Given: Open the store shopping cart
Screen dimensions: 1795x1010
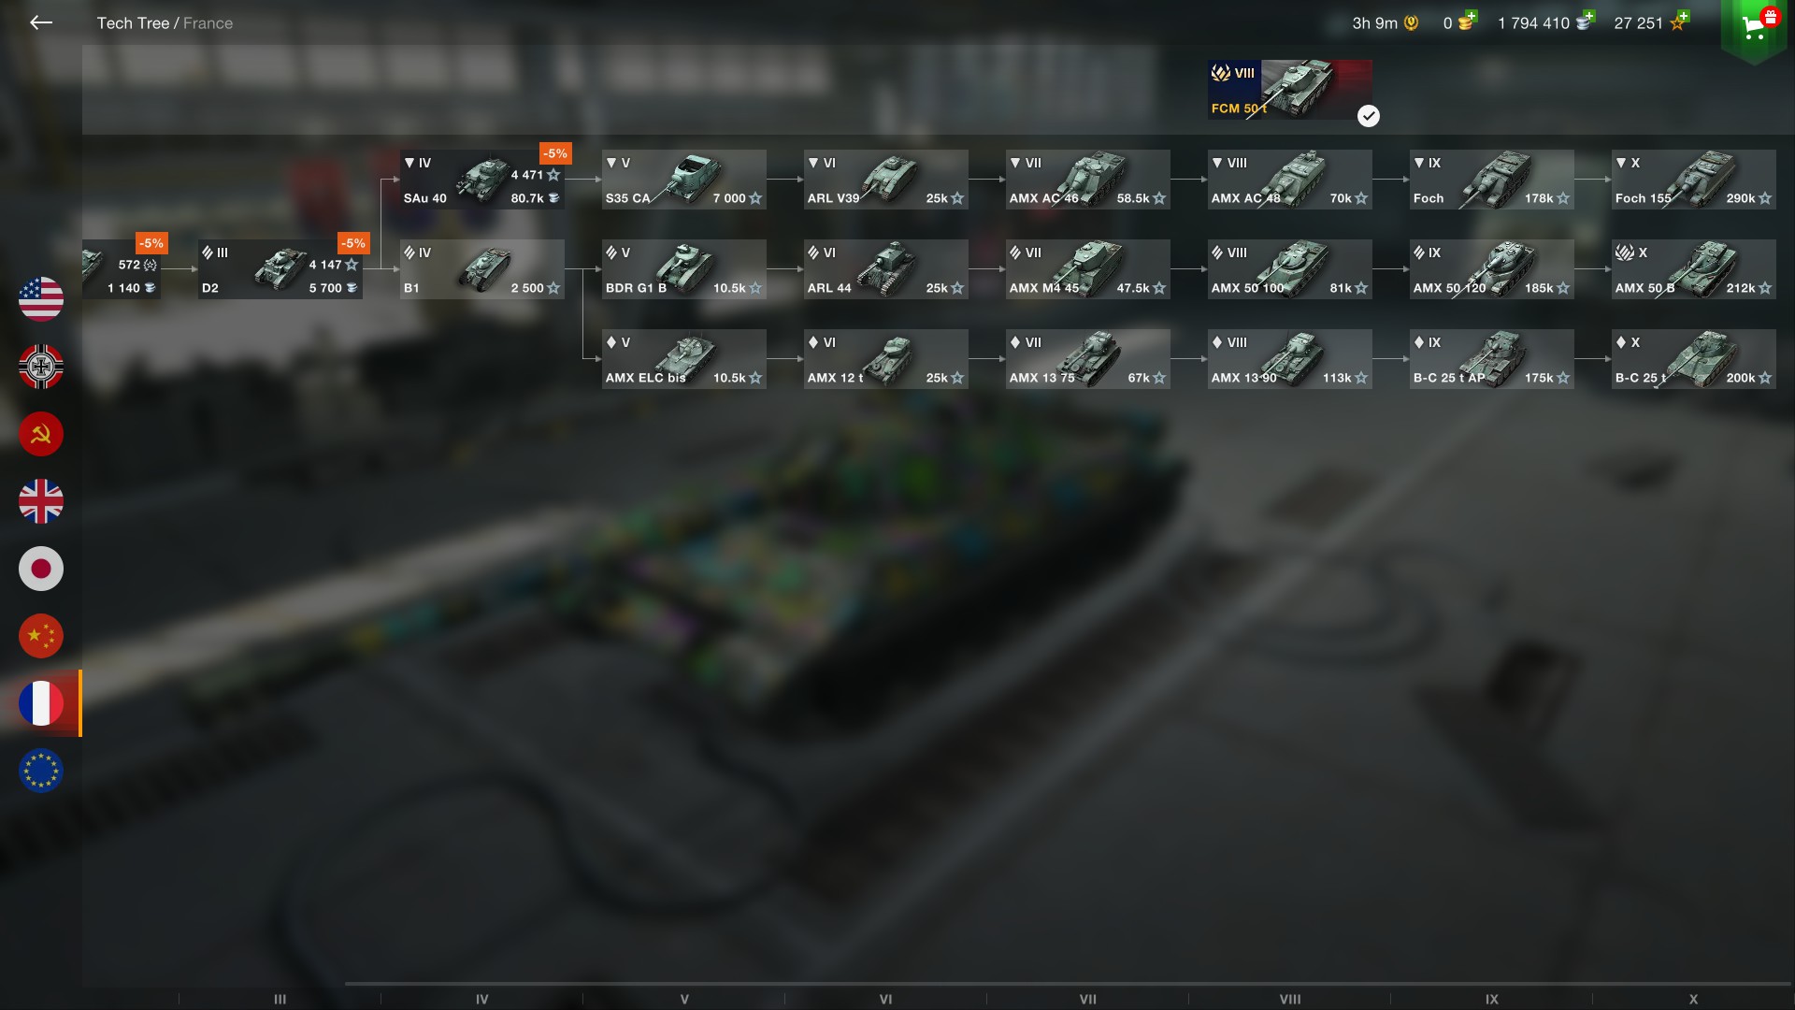Looking at the screenshot, I should tap(1754, 26).
